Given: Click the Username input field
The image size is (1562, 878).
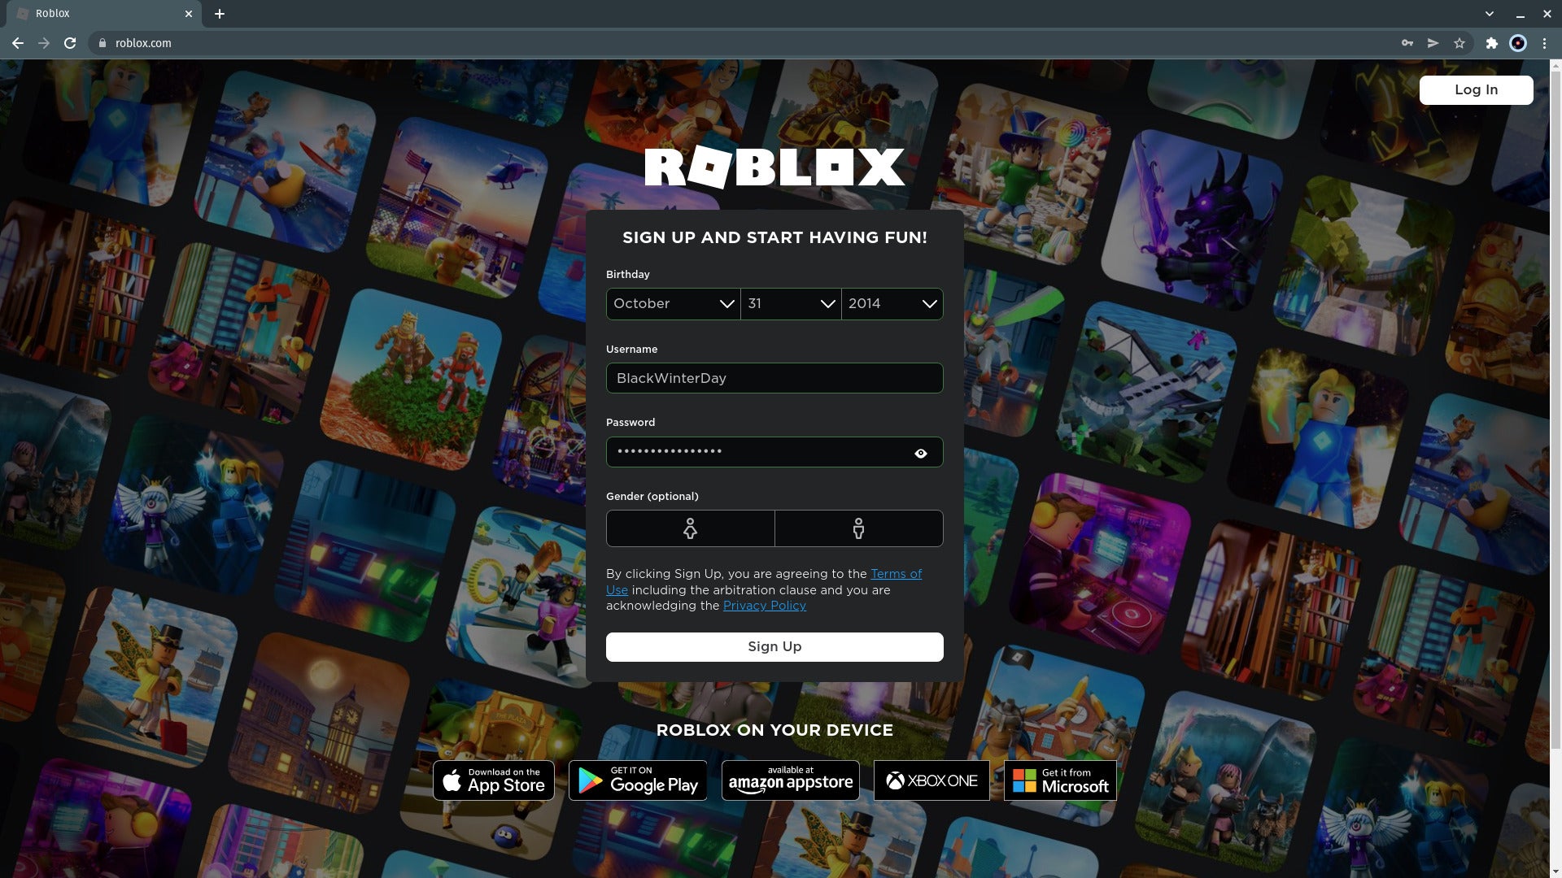Looking at the screenshot, I should 774,378.
